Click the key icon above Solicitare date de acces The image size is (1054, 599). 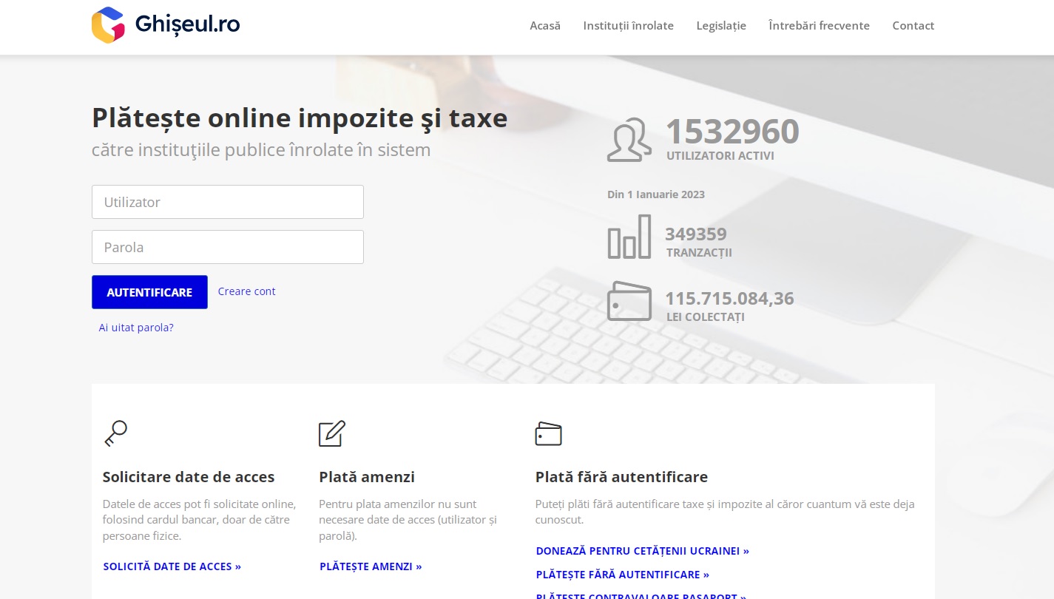pyautogui.click(x=115, y=433)
